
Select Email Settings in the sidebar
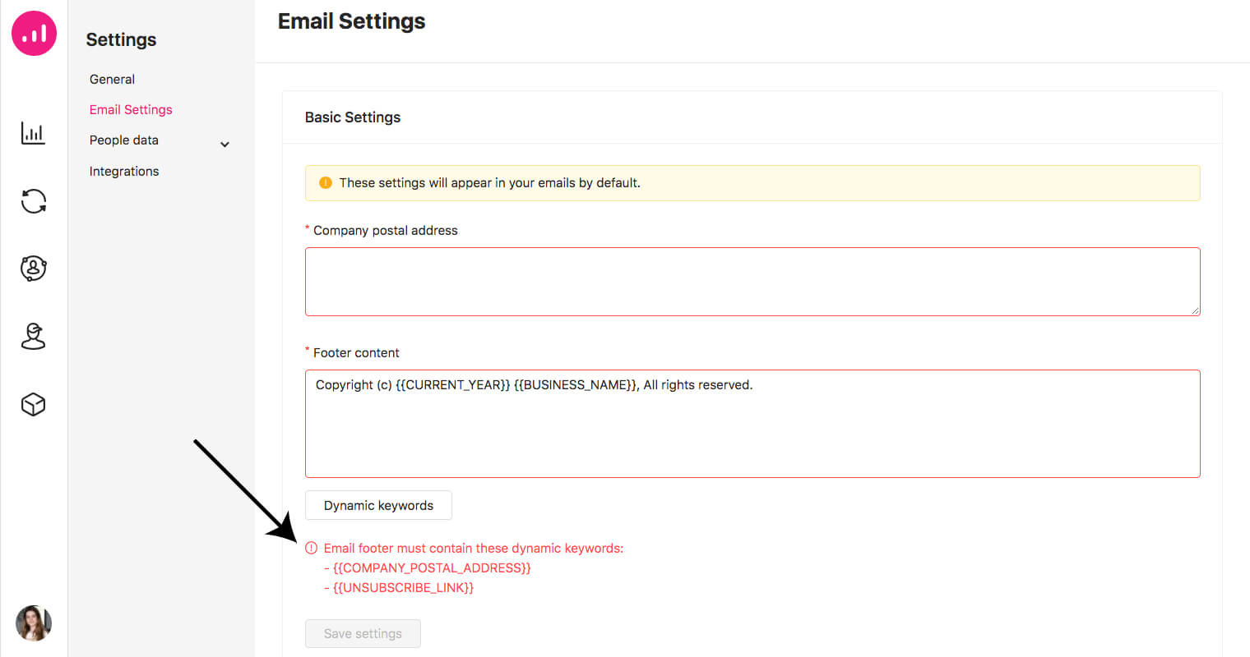click(131, 110)
